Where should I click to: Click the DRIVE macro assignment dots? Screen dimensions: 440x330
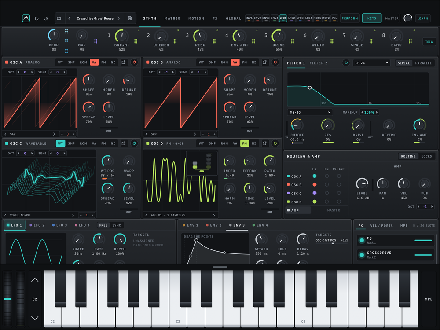(293, 41)
